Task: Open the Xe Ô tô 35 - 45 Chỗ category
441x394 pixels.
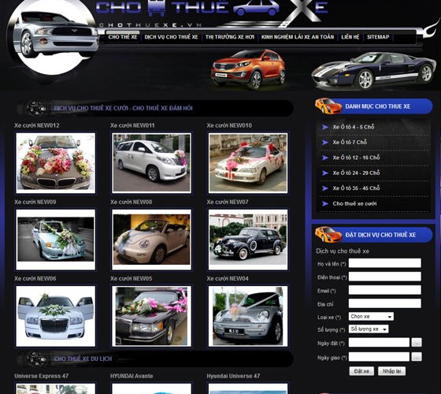Action: coord(356,188)
